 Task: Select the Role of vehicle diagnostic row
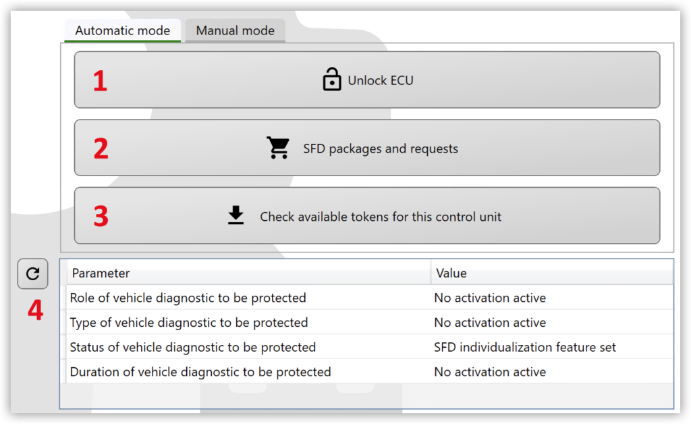click(x=188, y=298)
